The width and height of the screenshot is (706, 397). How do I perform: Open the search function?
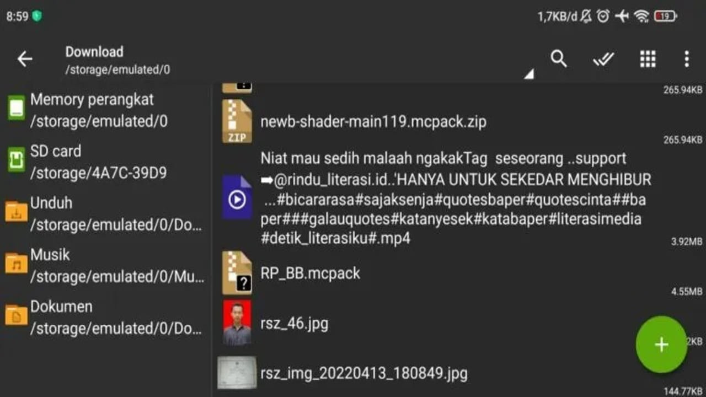(x=559, y=58)
